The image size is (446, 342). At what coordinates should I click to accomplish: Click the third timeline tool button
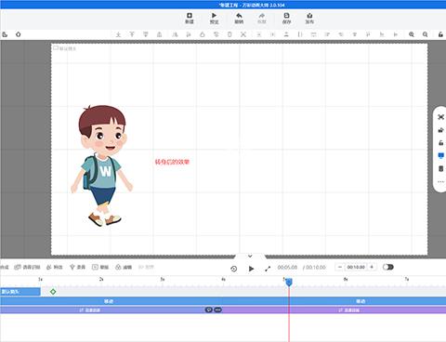pyautogui.click(x=54, y=267)
